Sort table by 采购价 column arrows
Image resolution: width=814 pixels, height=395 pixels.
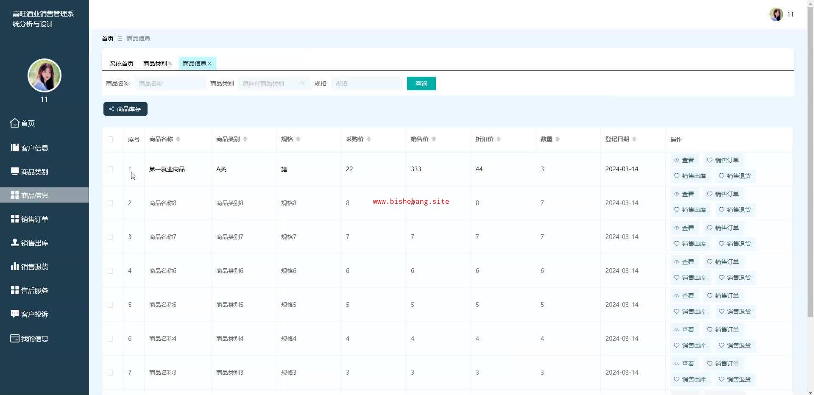click(x=369, y=139)
